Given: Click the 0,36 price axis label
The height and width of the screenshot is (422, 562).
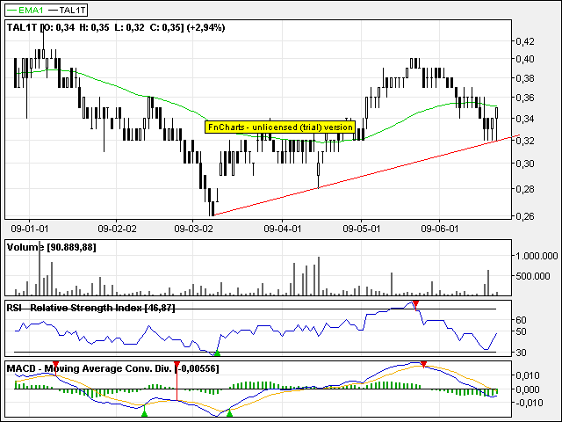Looking at the screenshot, I should click(x=525, y=98).
